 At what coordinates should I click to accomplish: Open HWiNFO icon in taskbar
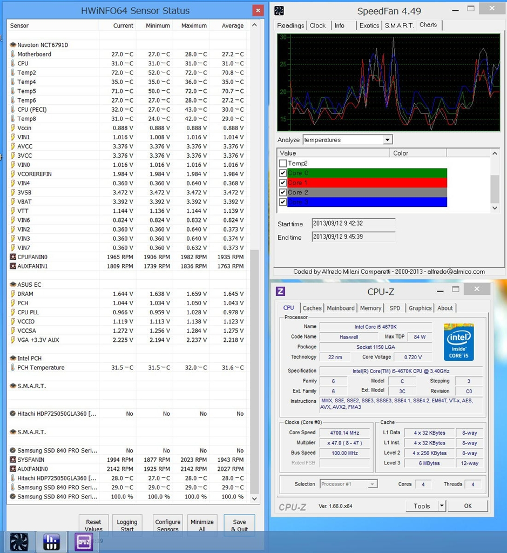pos(51,542)
